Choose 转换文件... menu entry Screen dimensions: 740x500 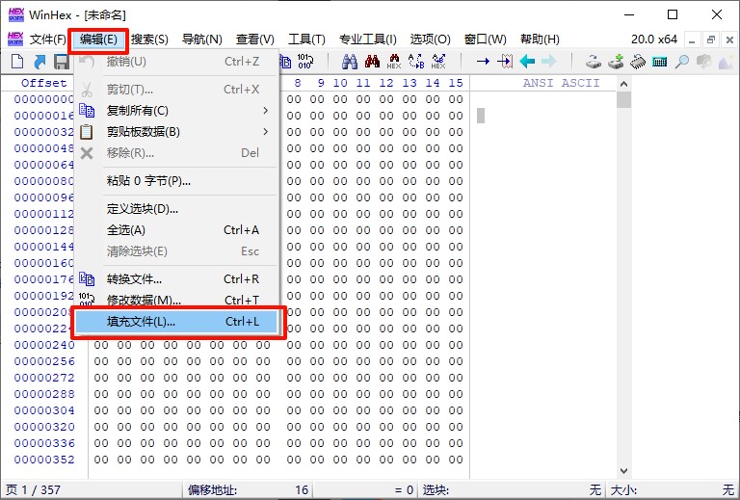[177, 278]
